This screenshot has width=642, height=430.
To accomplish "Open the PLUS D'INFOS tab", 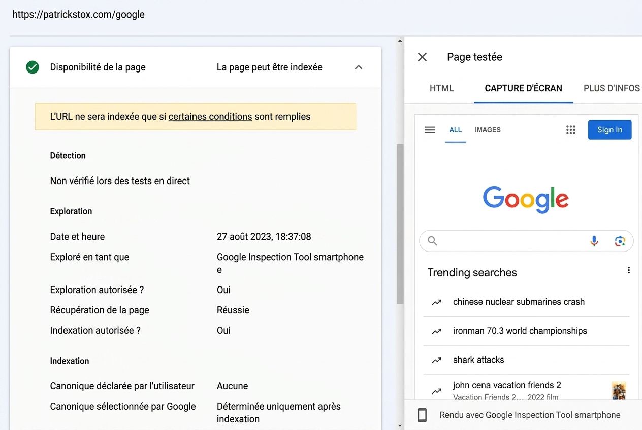I will click(612, 88).
